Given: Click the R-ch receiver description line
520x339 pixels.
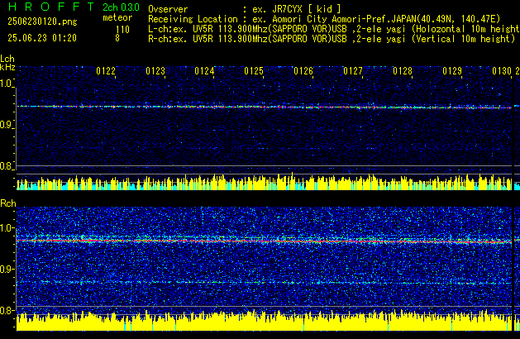Looking at the screenshot, I should click(332, 39).
